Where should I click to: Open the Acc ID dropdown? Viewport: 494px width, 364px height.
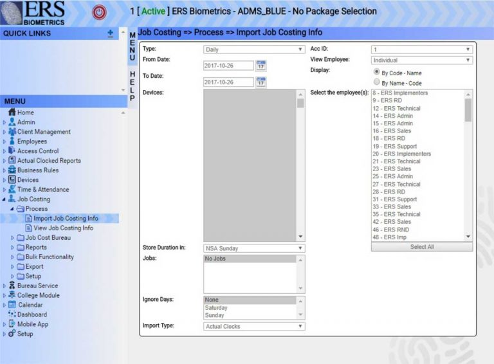tap(422, 50)
